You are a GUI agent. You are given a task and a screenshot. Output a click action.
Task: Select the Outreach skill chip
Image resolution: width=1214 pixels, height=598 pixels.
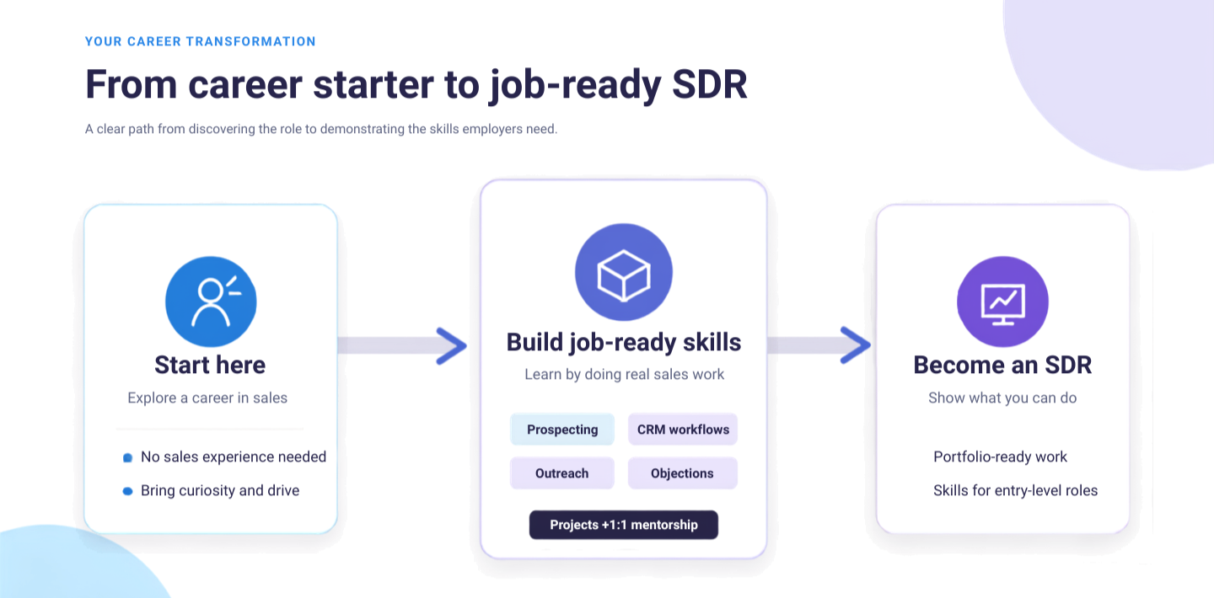point(562,473)
